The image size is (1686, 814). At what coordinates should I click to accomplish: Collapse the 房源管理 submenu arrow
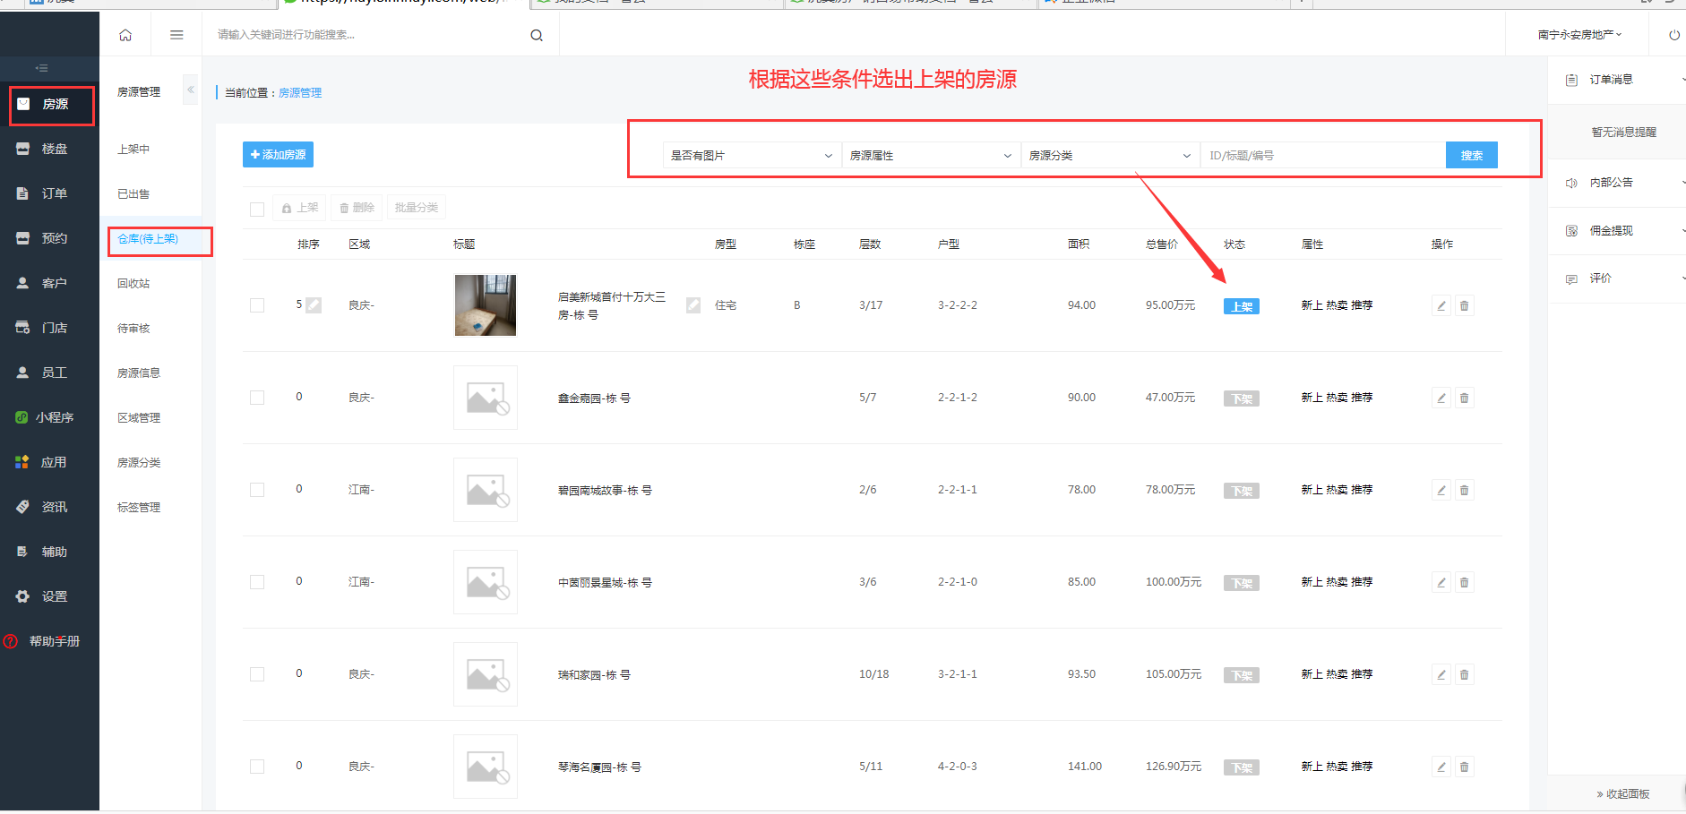pyautogui.click(x=190, y=90)
